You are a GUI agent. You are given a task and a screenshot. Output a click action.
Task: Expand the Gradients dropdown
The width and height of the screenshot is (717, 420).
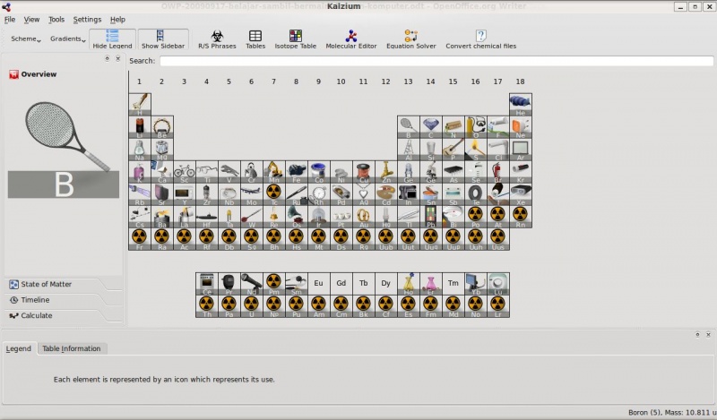click(68, 39)
